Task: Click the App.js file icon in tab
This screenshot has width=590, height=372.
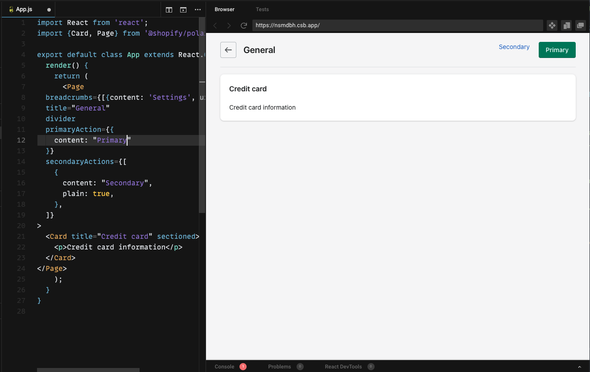Action: coord(11,9)
